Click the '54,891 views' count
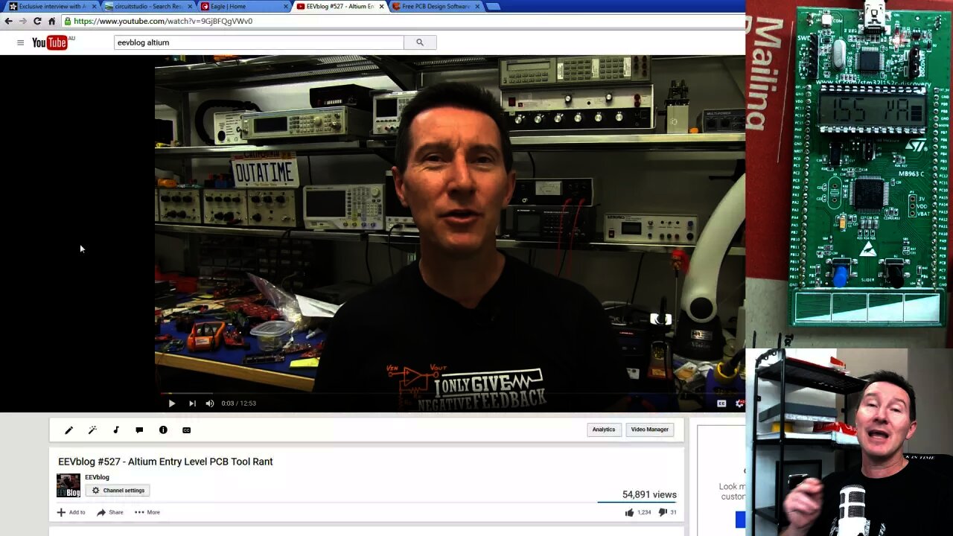This screenshot has height=536, width=953. click(x=649, y=494)
